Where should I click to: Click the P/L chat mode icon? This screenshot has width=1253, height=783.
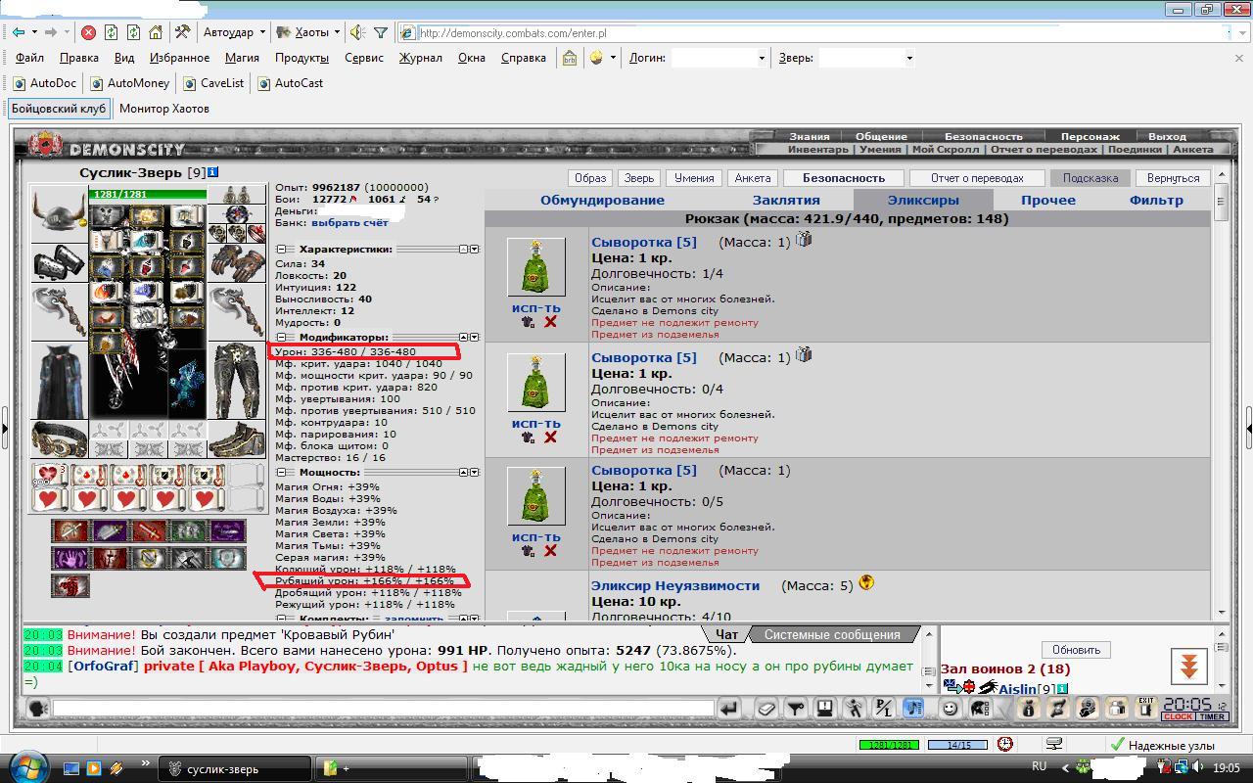[883, 708]
